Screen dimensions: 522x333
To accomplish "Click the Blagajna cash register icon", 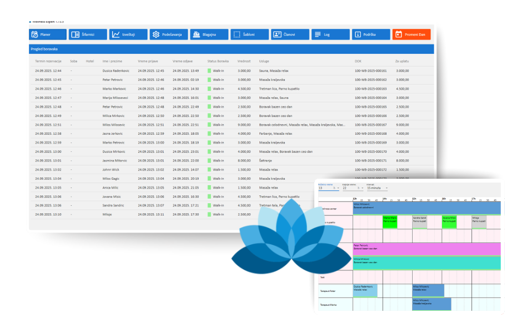I will (196, 34).
